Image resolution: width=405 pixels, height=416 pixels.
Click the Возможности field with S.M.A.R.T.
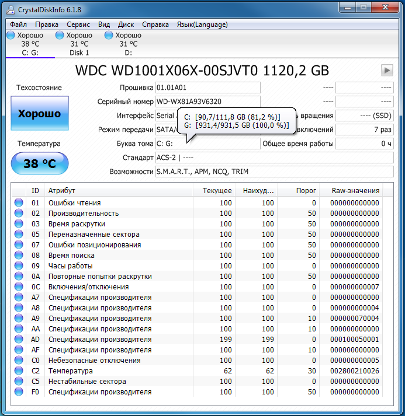point(274,172)
